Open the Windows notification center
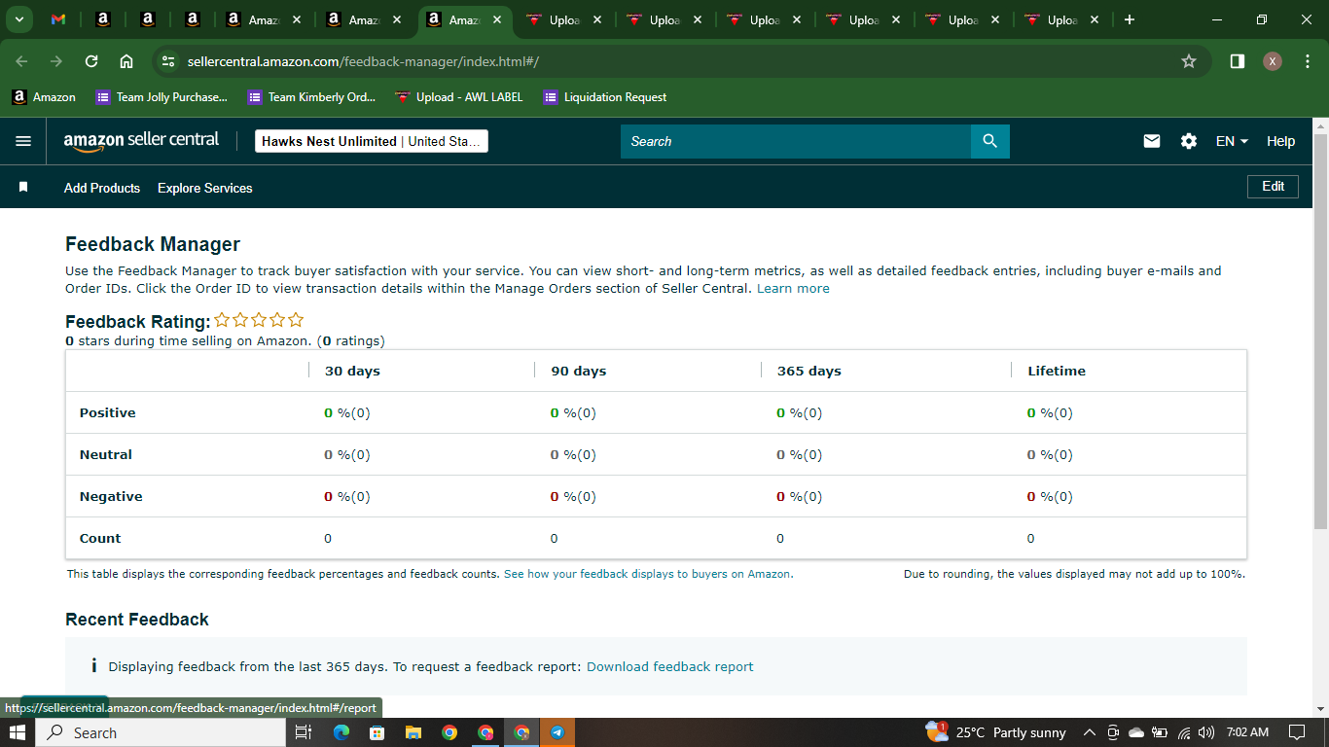Viewport: 1329px width, 747px height. (x=1297, y=732)
